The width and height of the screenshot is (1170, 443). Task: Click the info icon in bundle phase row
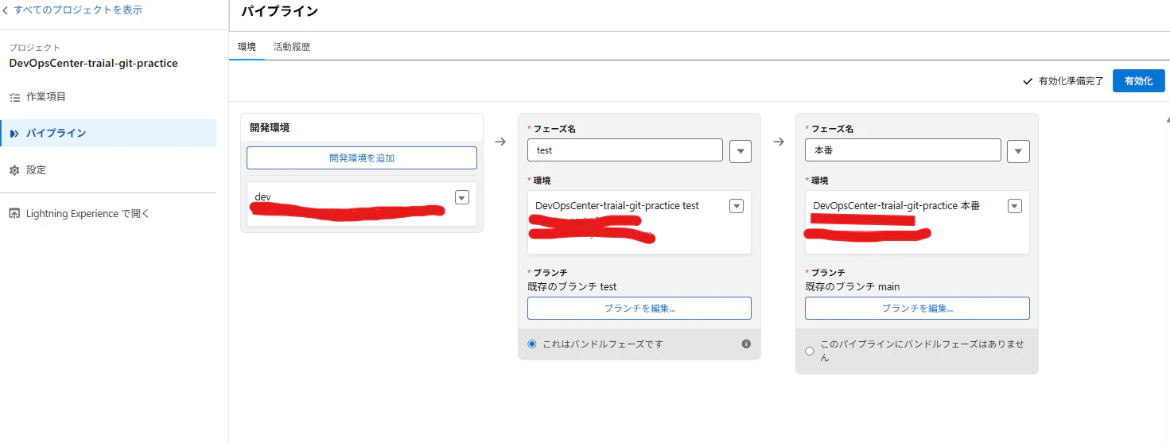click(746, 344)
